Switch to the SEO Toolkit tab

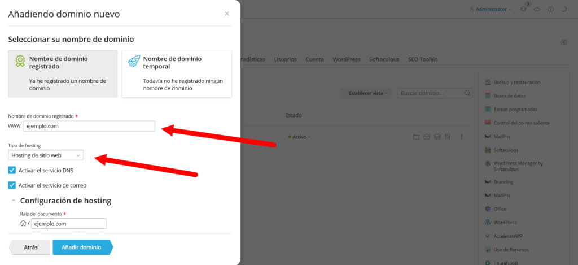pyautogui.click(x=422, y=59)
